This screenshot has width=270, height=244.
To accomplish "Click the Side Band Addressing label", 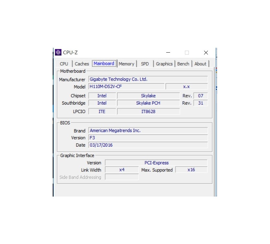I will pyautogui.click(x=80, y=177).
